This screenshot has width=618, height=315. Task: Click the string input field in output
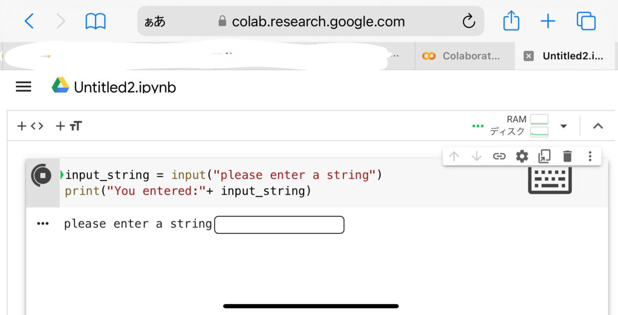pyautogui.click(x=279, y=224)
